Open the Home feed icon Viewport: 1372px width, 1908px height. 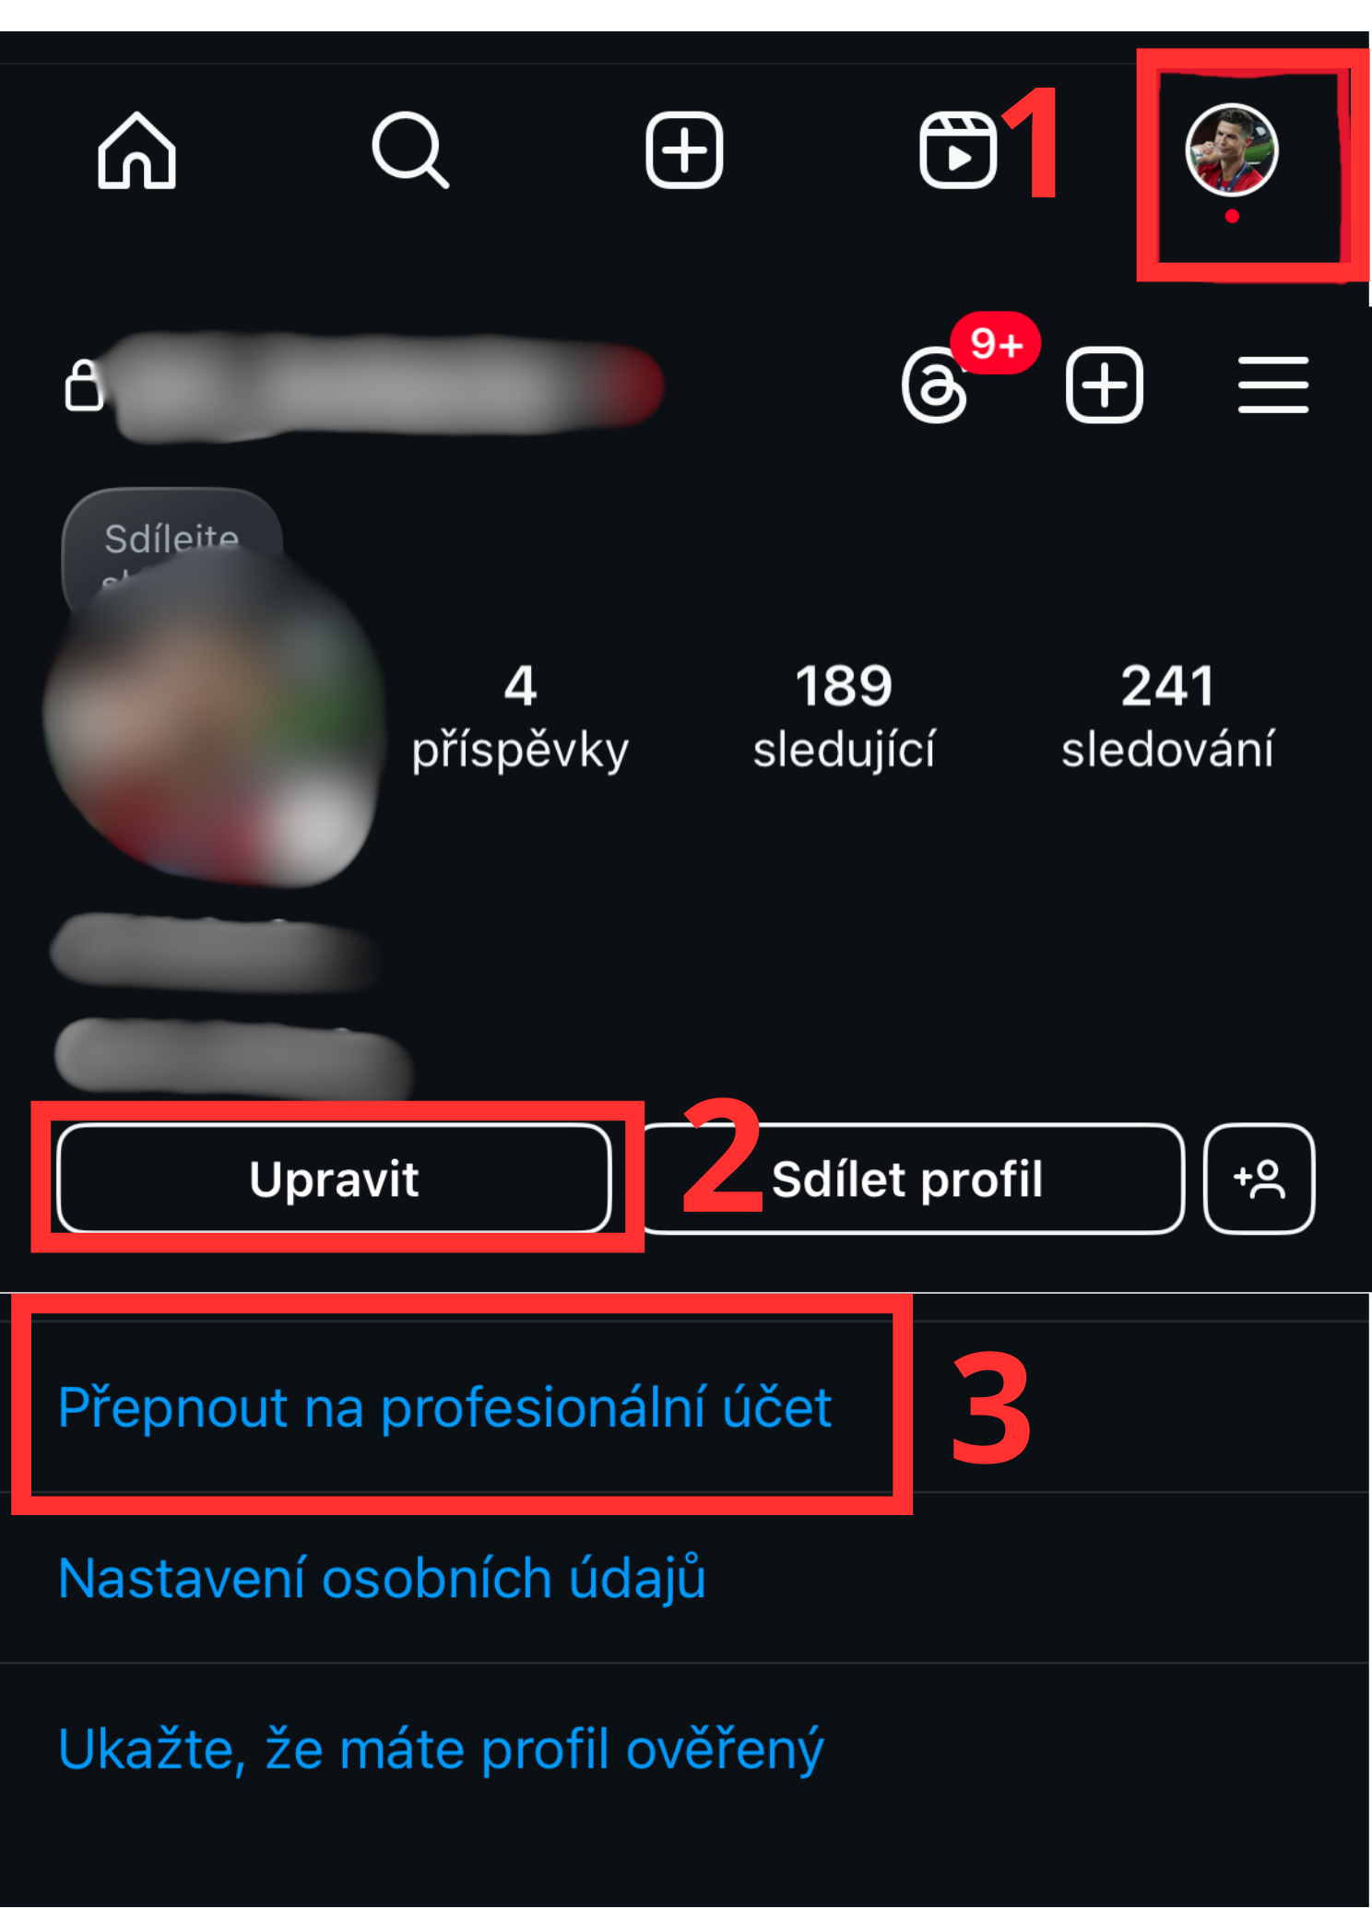point(136,151)
